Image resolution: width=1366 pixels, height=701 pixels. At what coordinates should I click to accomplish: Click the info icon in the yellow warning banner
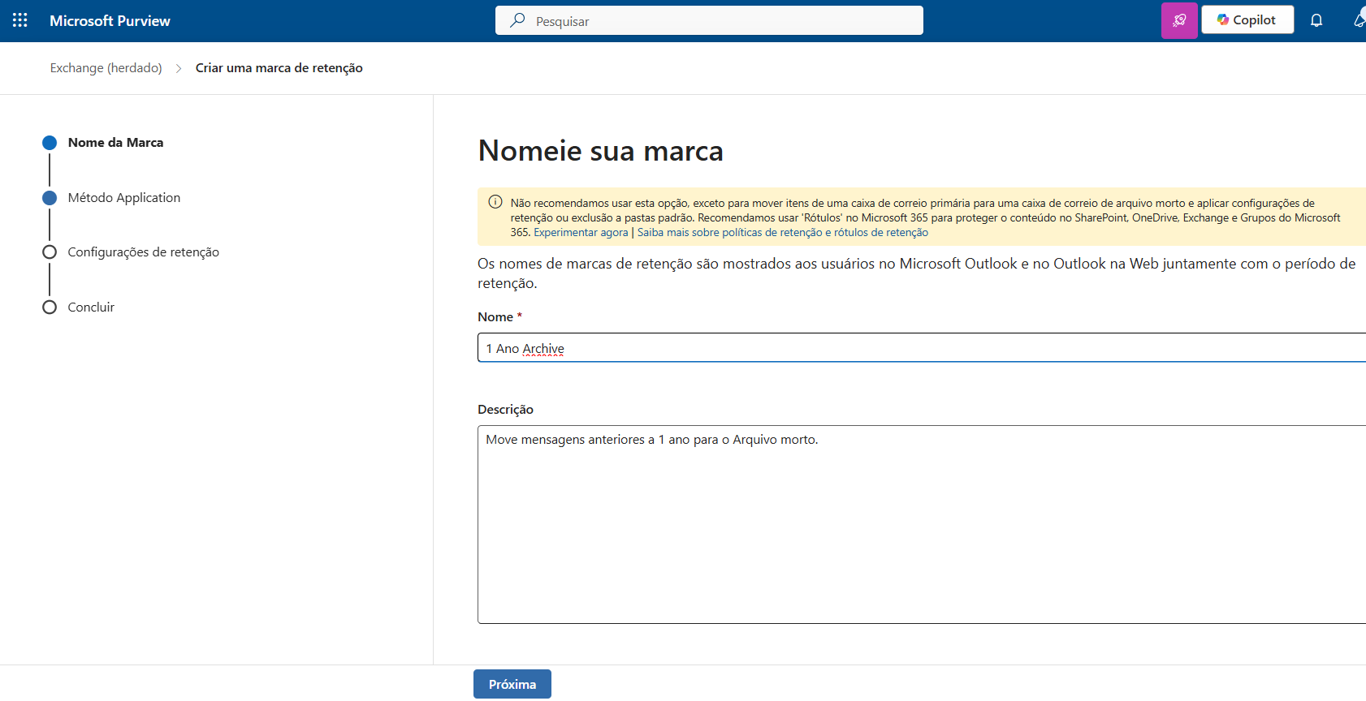495,202
